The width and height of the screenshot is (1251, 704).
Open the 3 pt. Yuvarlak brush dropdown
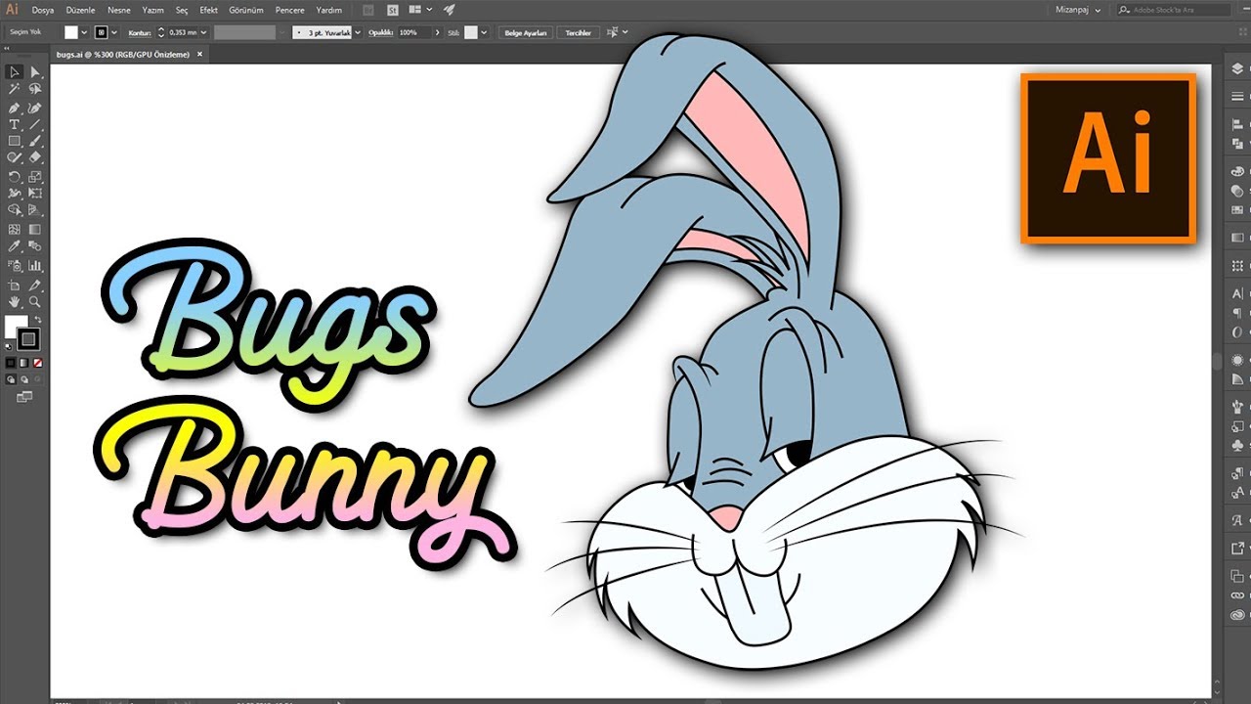[357, 32]
